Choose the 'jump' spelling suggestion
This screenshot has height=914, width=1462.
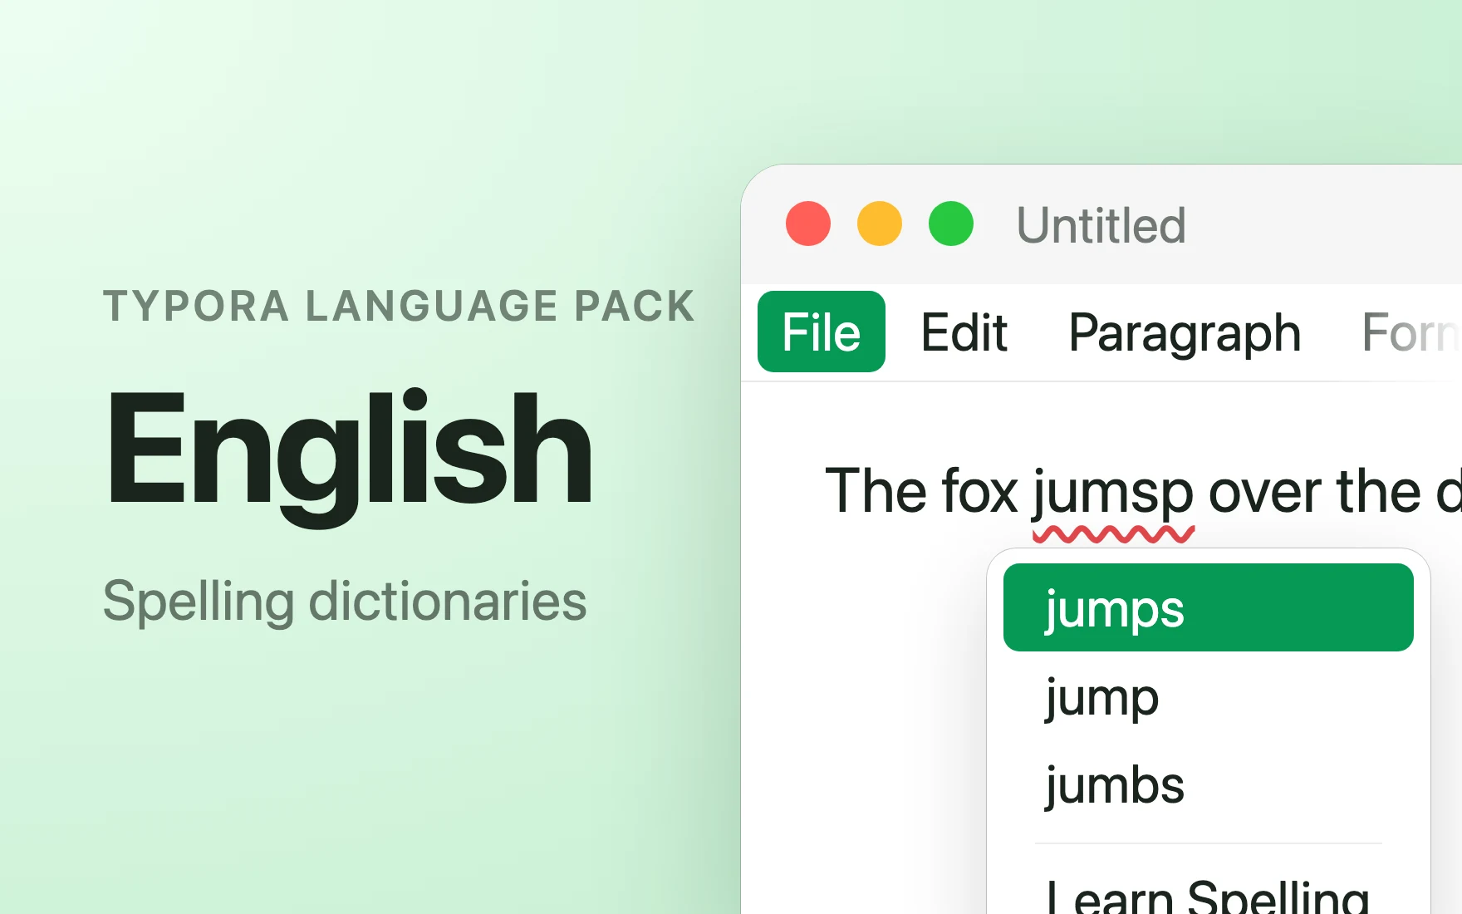(x=1208, y=696)
